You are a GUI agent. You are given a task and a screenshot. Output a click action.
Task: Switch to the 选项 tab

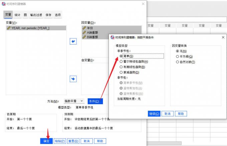point(58,15)
